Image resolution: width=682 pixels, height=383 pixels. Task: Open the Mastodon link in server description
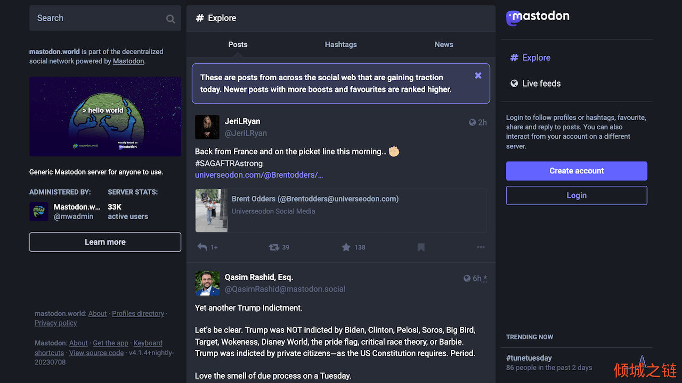click(128, 61)
